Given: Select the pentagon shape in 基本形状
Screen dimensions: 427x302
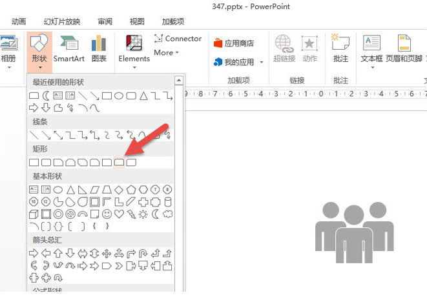Looking at the screenshot, I should click(x=130, y=189).
